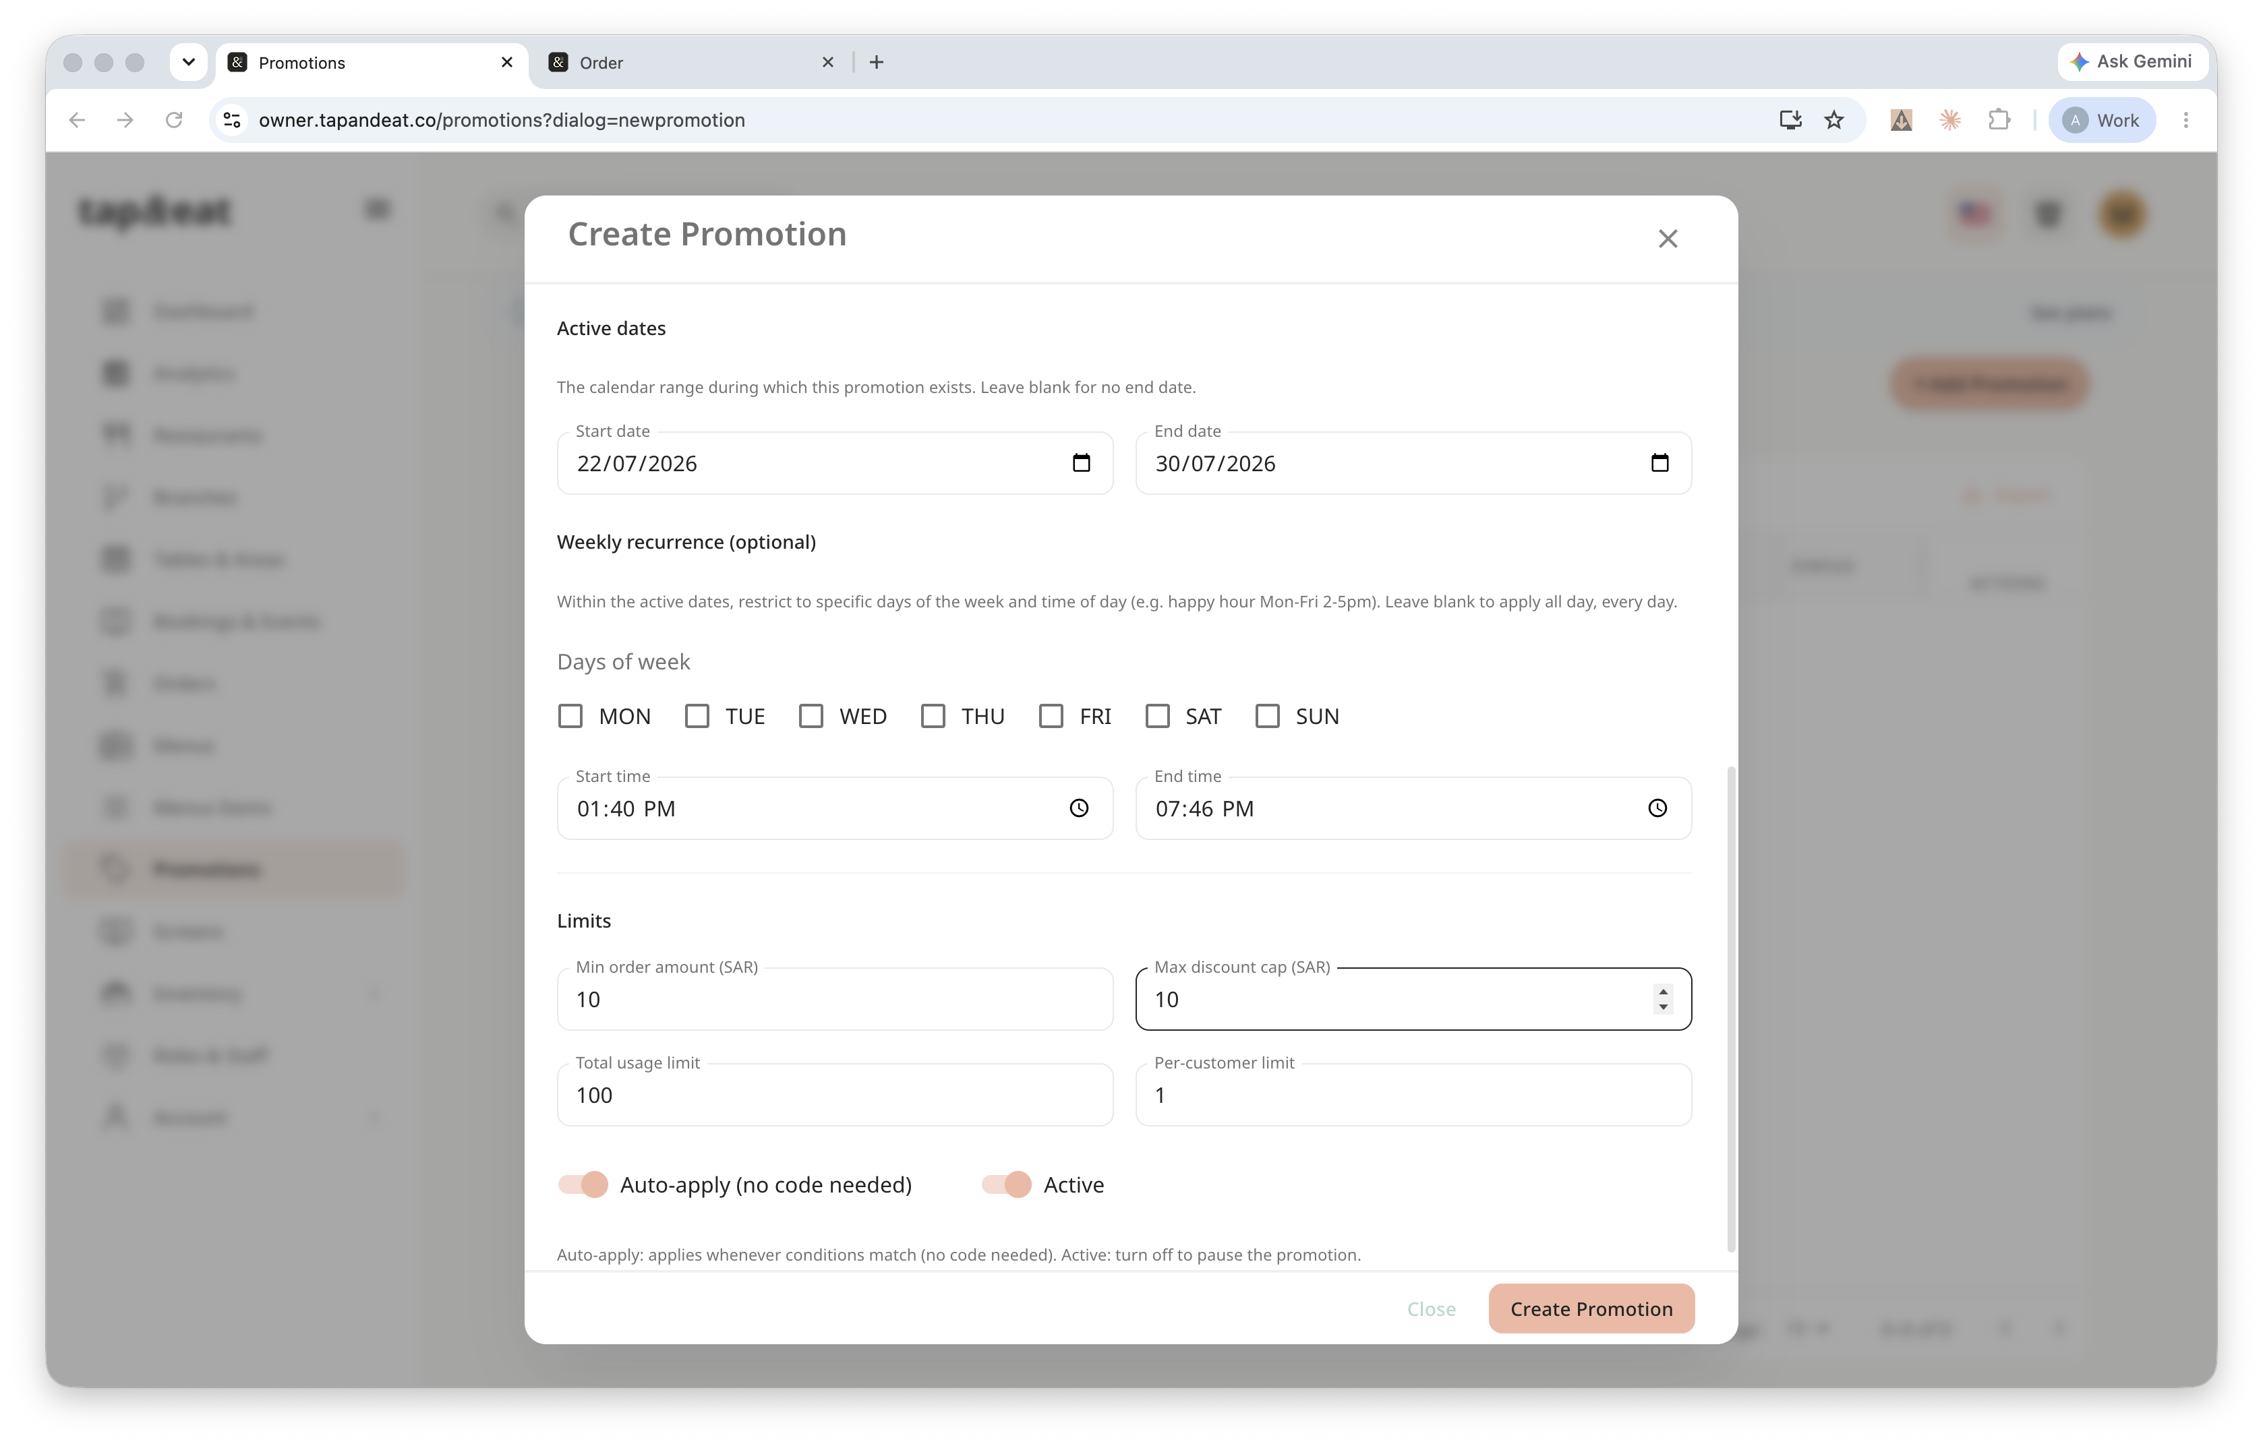Screen dimensions: 2263x1444
Task: Click the End time clock icon
Action: (1657, 808)
